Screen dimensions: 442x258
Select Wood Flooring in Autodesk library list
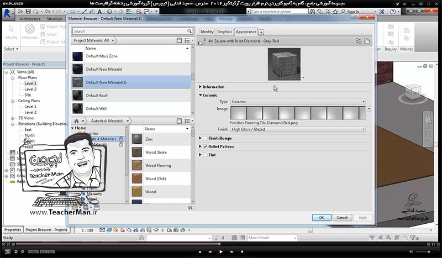[160, 166]
